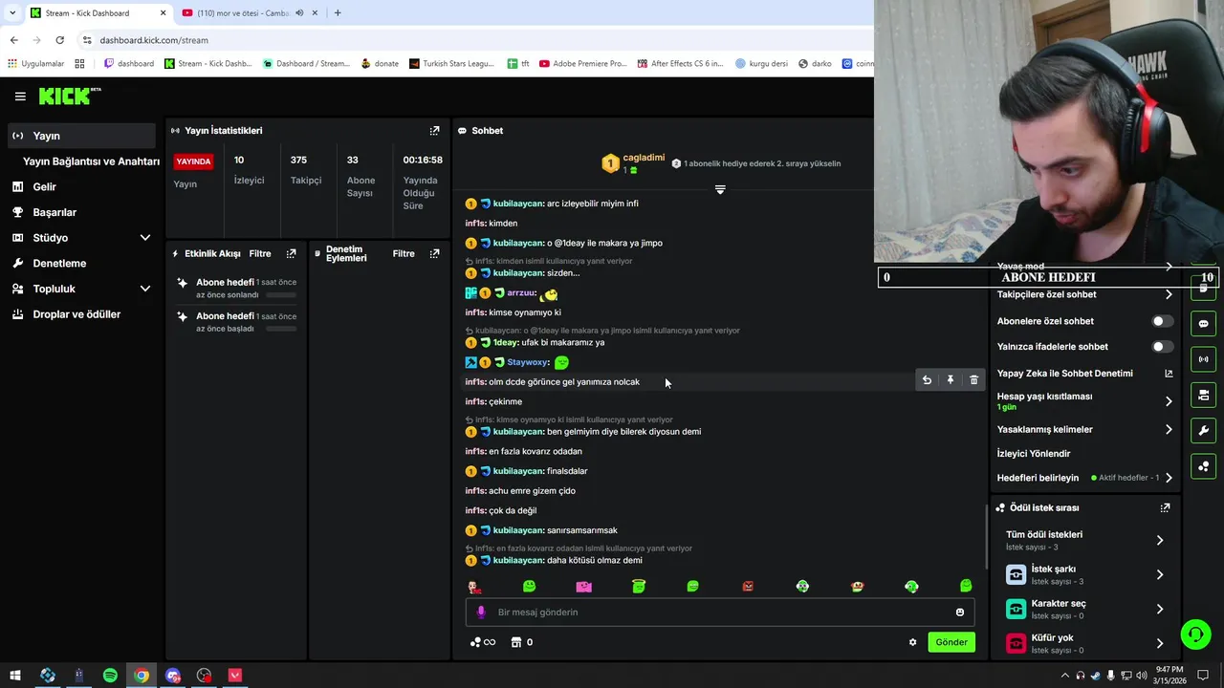Image resolution: width=1224 pixels, height=688 pixels.
Task: Open Gelir in the left sidebar
Action: [81, 187]
